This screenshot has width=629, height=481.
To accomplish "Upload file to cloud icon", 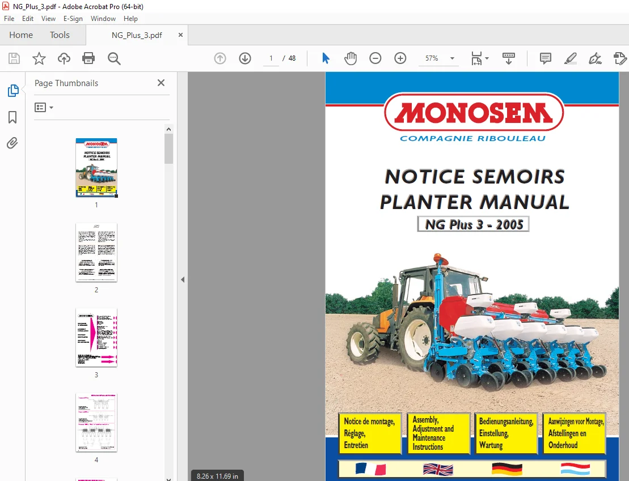I will [64, 58].
